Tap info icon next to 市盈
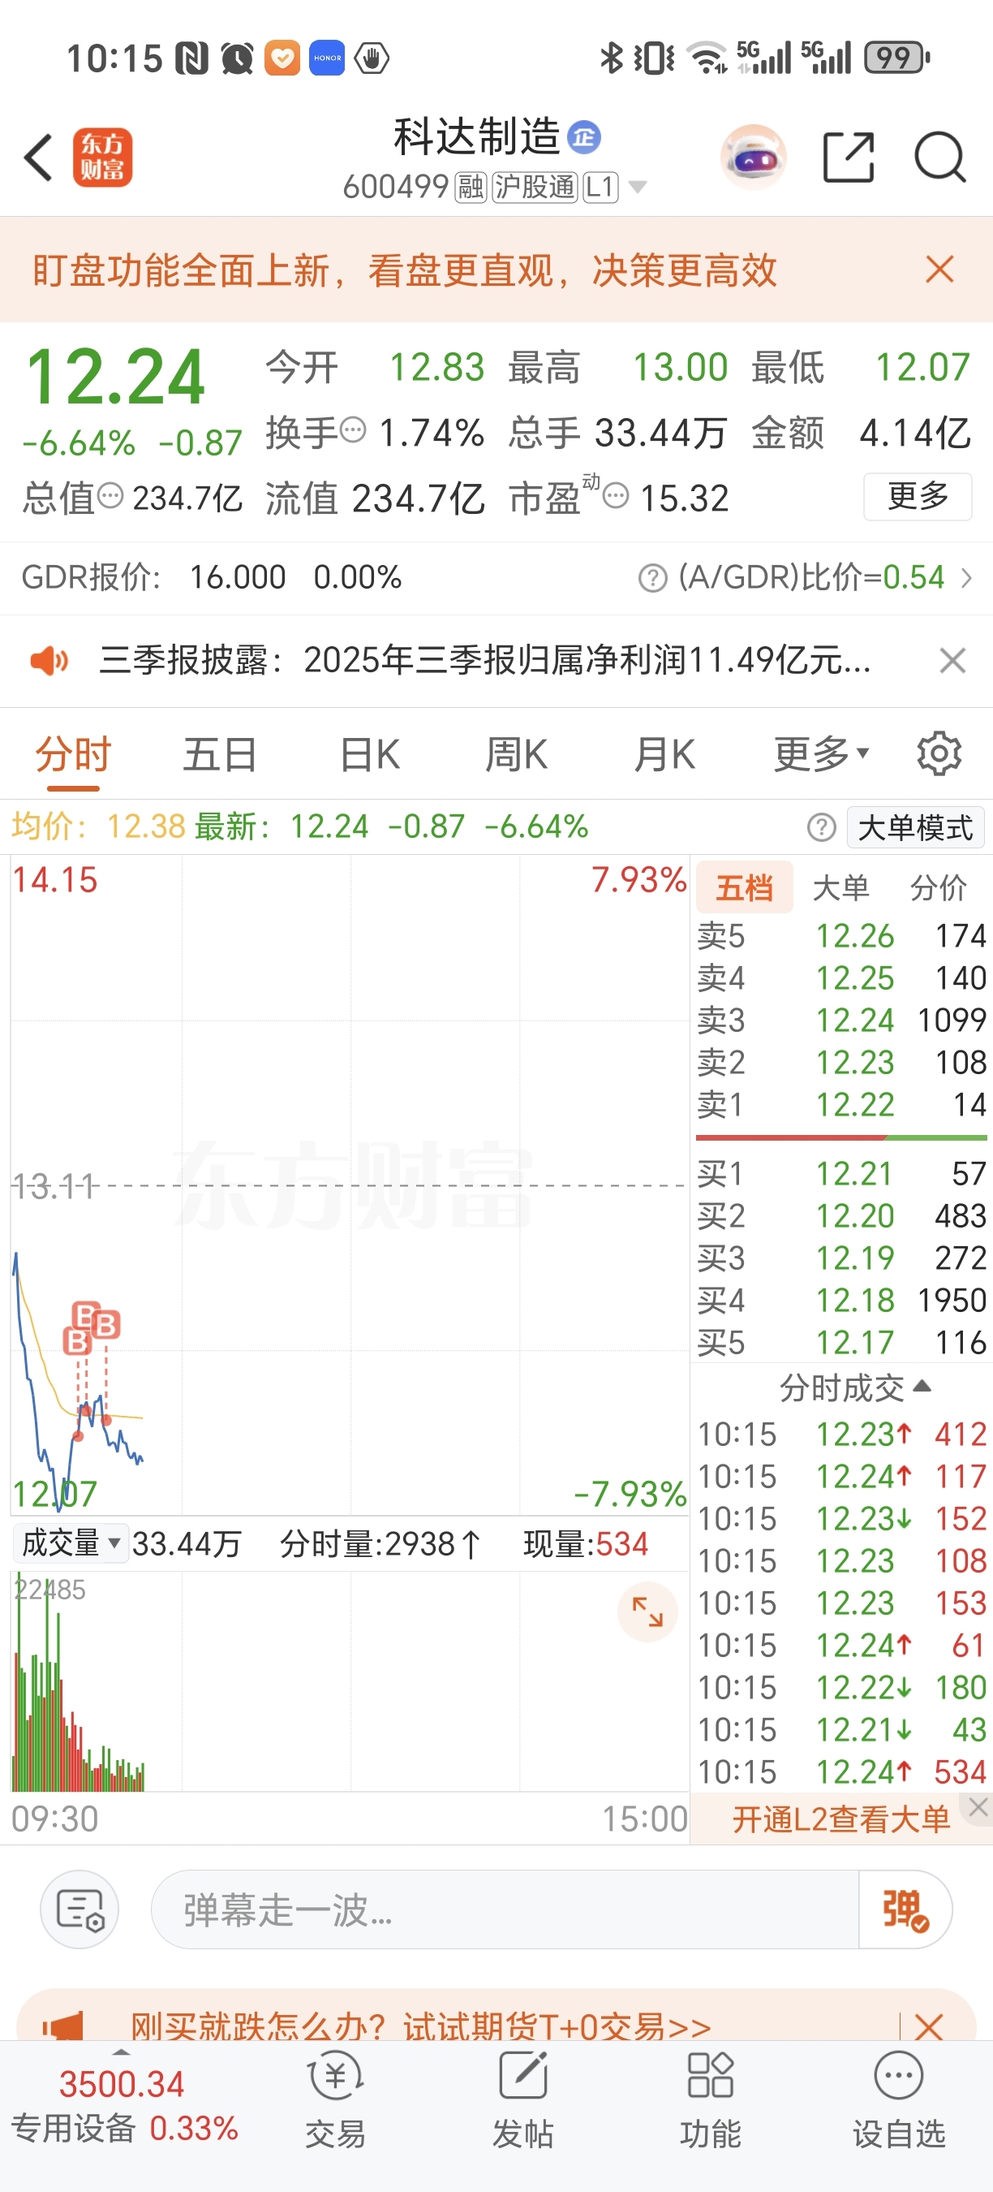 pyautogui.click(x=616, y=495)
